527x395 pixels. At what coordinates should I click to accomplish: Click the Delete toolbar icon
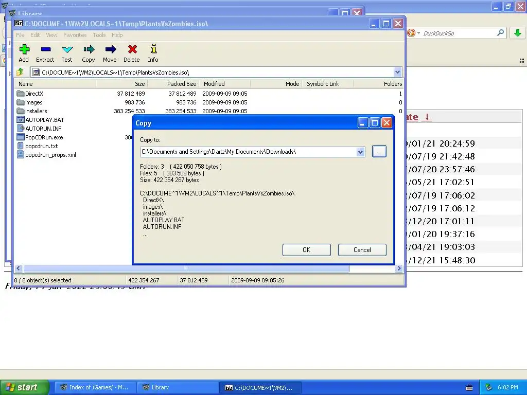pyautogui.click(x=132, y=50)
